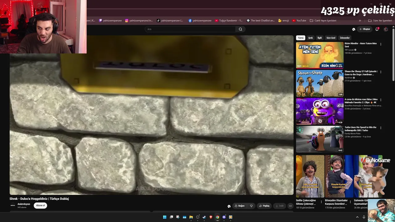Open the Twitch yalnizsempanzee bookmark
The width and height of the screenshot is (395, 222).
(x=110, y=21)
